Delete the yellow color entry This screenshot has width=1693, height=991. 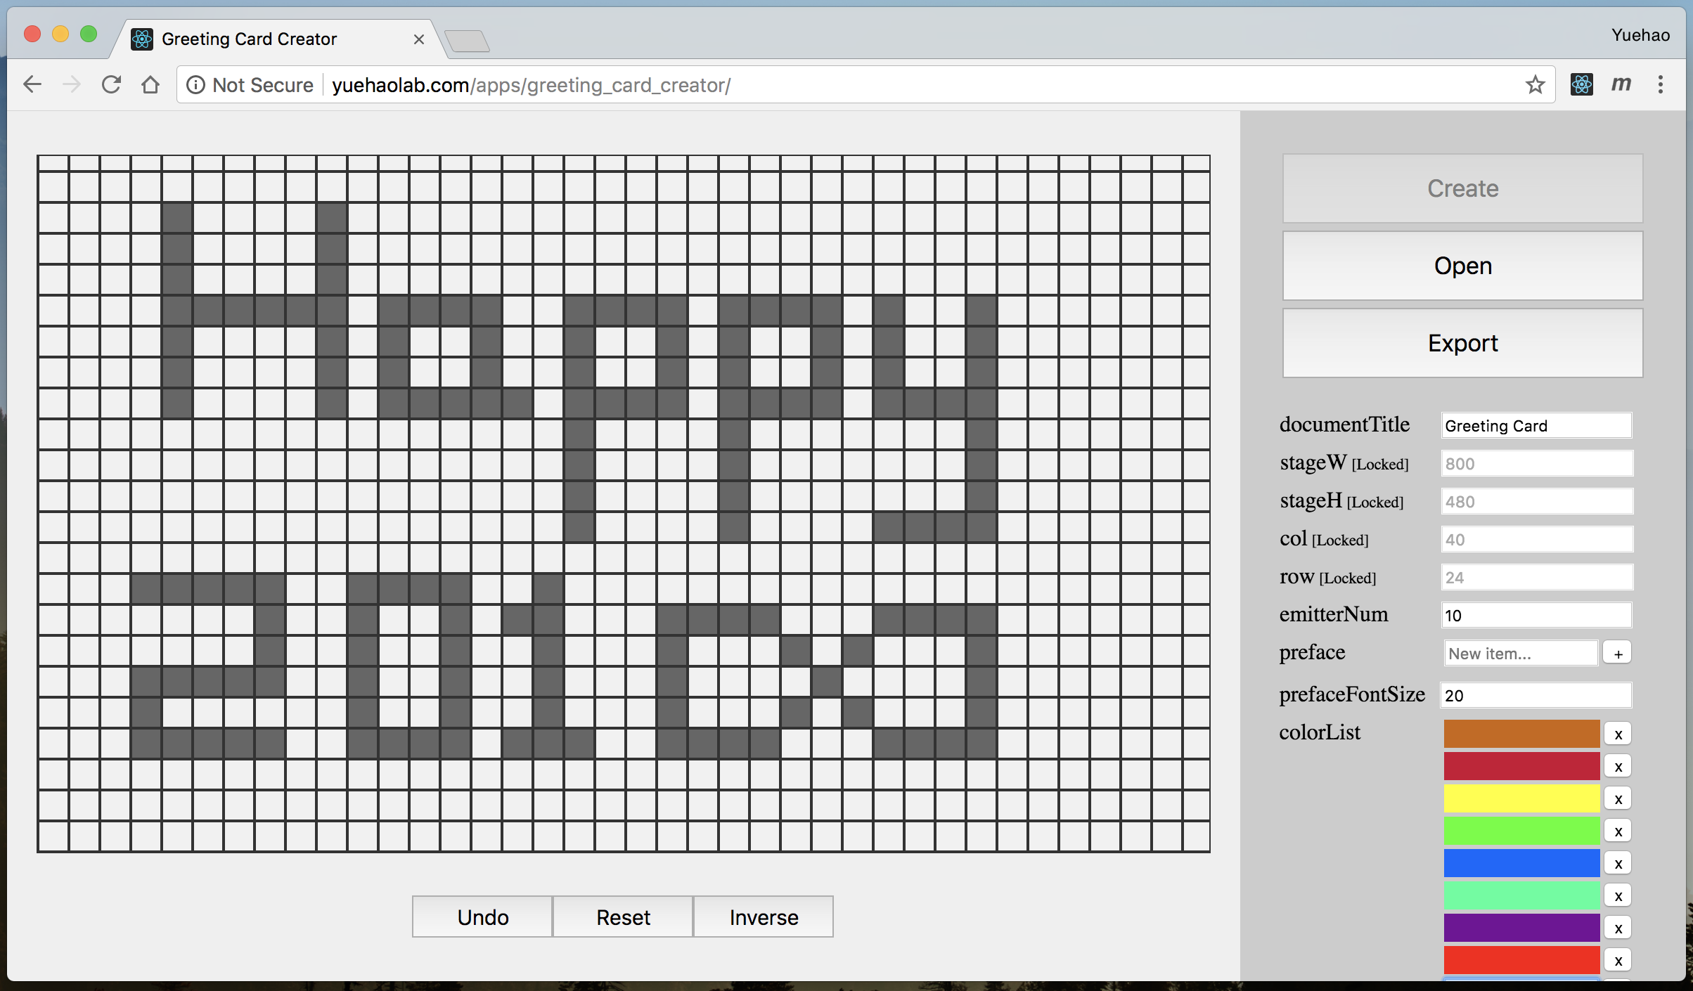click(x=1618, y=799)
